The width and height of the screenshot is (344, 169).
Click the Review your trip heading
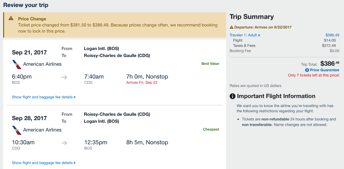26,5
